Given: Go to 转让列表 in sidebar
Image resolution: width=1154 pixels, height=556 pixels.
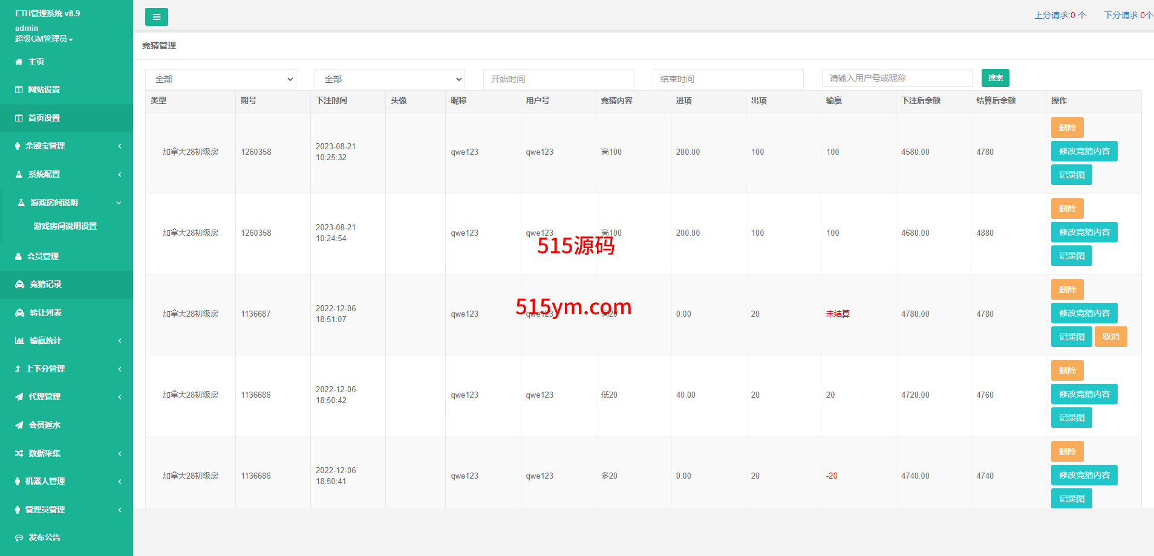Looking at the screenshot, I should [x=45, y=312].
